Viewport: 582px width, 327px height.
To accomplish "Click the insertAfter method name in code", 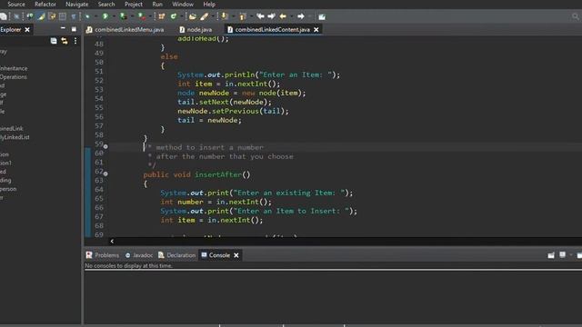I will tap(218, 174).
